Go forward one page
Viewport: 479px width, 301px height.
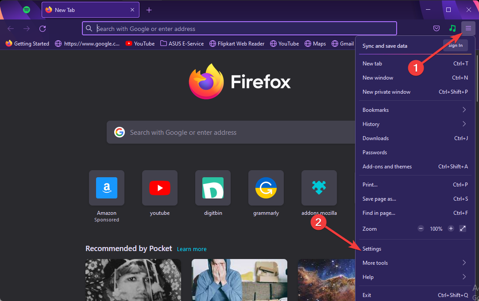tap(27, 28)
